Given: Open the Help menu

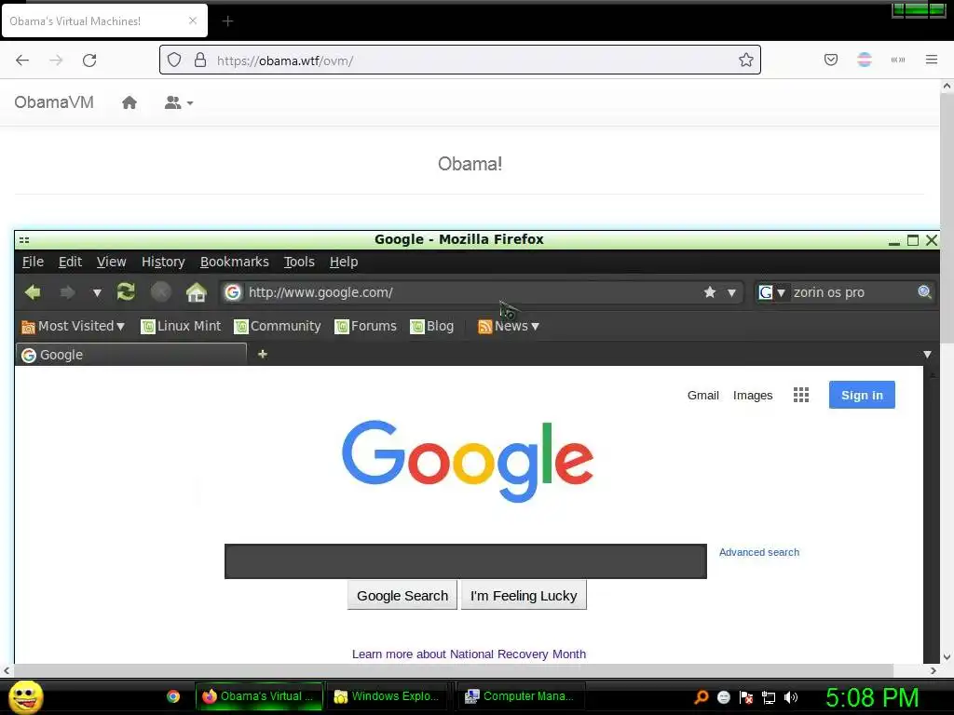Looking at the screenshot, I should (344, 262).
